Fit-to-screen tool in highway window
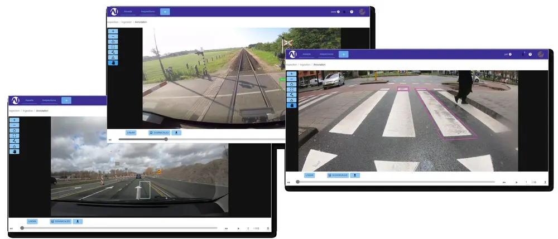The width and height of the screenshot is (558, 239). point(15,136)
